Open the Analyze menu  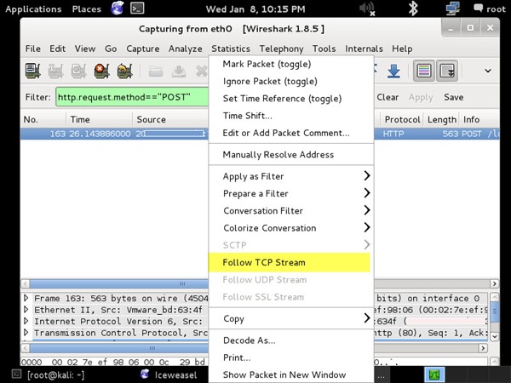click(185, 49)
